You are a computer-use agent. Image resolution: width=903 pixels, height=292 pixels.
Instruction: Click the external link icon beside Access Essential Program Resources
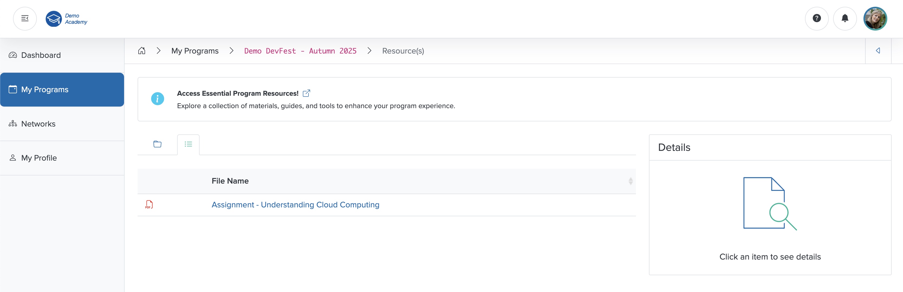[x=307, y=93]
